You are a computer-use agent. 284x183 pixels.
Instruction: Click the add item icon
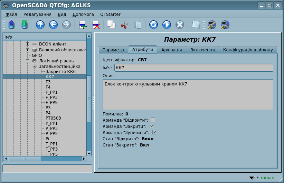pos(83,25)
